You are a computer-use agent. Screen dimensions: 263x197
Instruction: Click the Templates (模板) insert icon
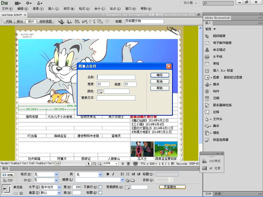click(x=207, y=133)
